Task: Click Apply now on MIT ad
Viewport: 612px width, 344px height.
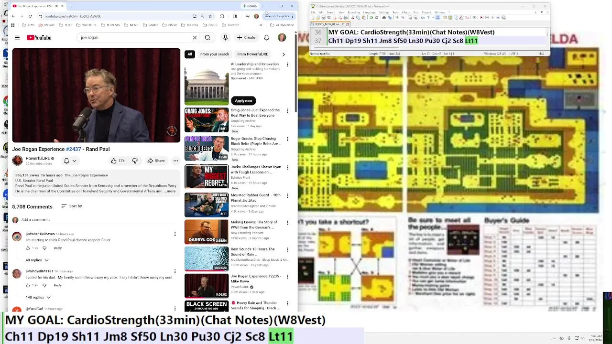Action: 243,100
